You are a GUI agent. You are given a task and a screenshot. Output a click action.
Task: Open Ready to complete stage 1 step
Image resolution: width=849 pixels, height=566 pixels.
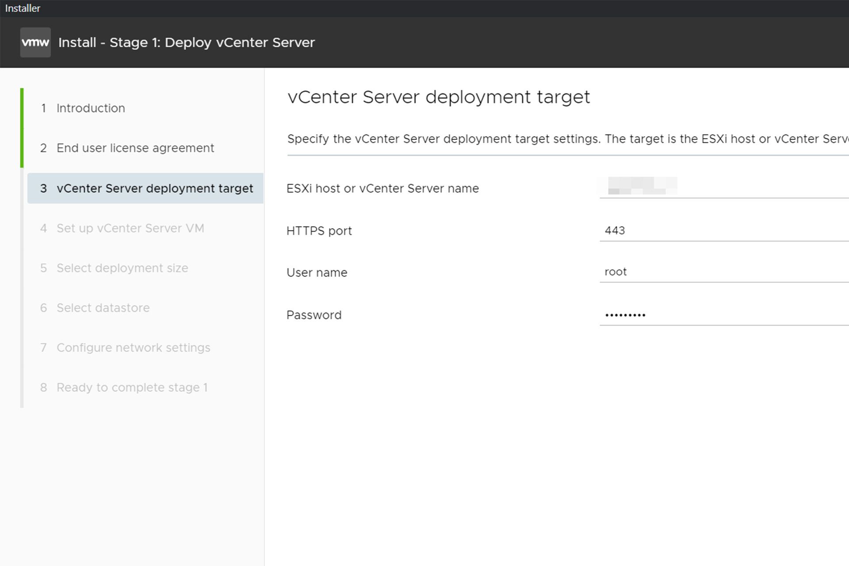[x=124, y=387]
